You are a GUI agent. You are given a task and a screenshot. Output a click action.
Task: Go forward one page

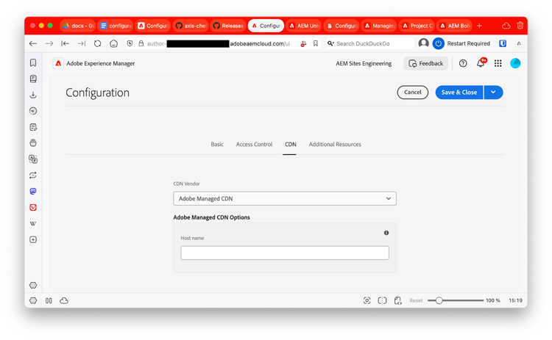(49, 43)
